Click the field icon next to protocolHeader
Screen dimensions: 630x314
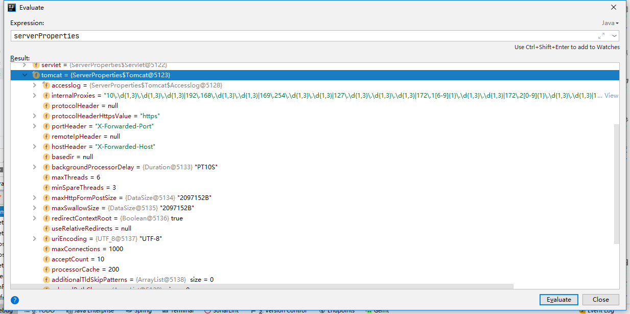point(46,106)
